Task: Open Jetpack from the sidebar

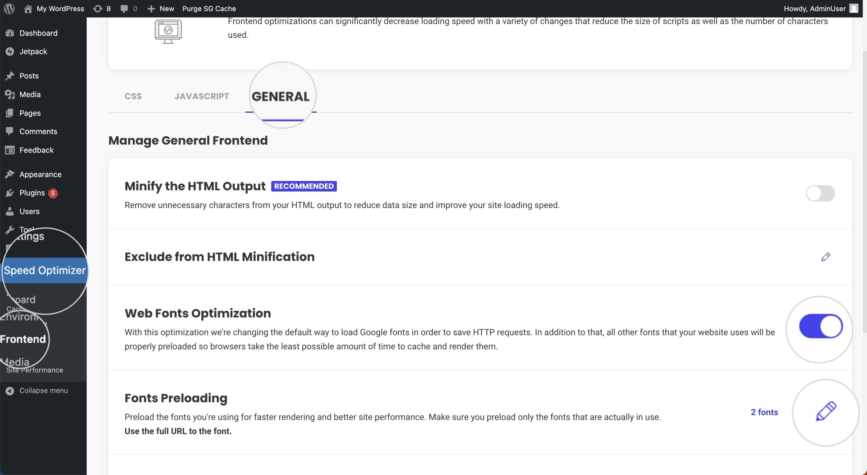Action: point(33,51)
